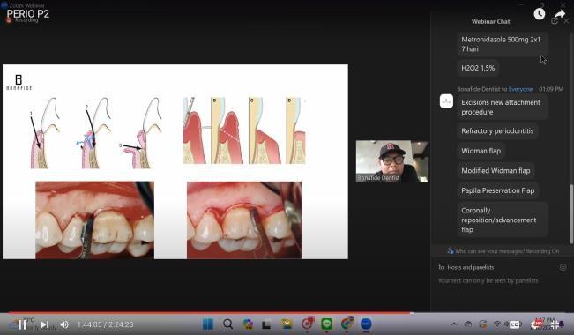Select the 'Papila Preservation Flap' chat message
This screenshot has height=335, width=574.
click(x=497, y=190)
